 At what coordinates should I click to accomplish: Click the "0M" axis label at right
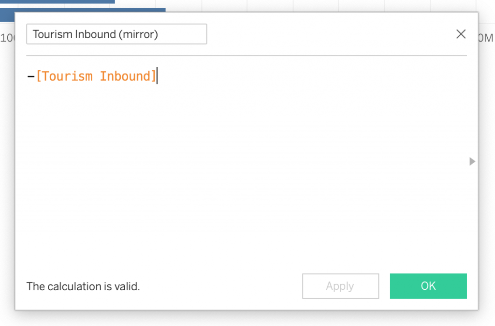pos(486,38)
